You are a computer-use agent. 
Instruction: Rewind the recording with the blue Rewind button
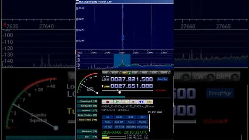coord(141,102)
